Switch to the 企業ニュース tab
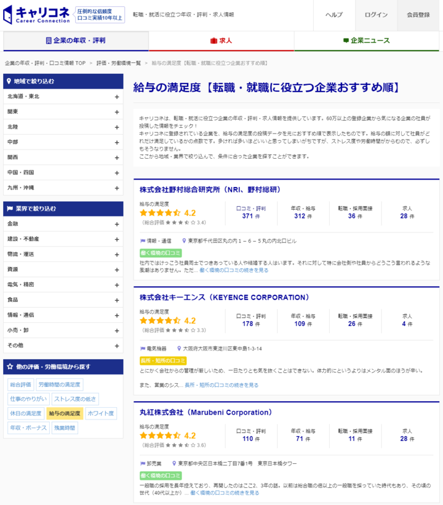 (367, 41)
